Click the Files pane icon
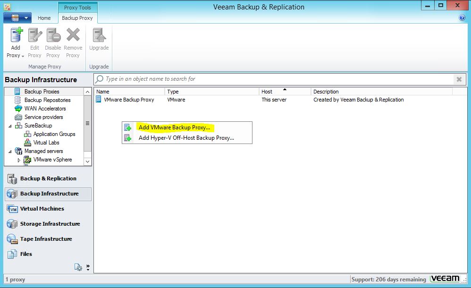The height and width of the screenshot is (288, 471). pyautogui.click(x=12, y=254)
